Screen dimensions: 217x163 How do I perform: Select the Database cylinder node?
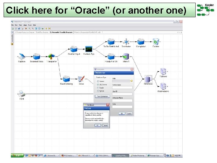148,79
